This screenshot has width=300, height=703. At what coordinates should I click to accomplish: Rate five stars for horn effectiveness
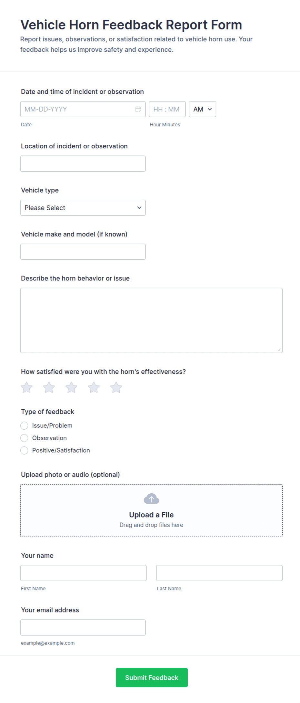tap(116, 387)
